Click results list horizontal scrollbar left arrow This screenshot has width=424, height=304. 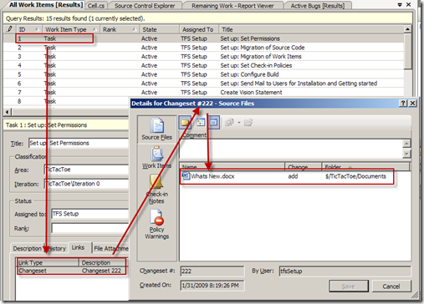coord(8,112)
